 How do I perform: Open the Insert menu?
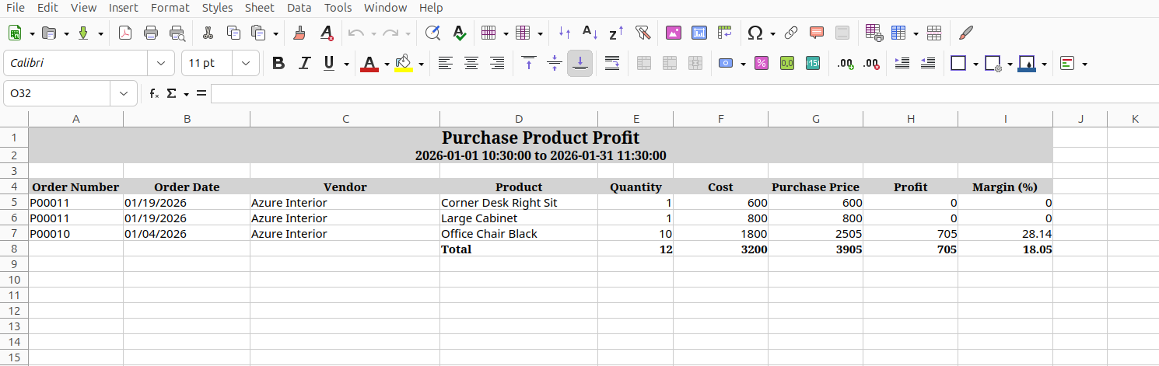tap(123, 8)
